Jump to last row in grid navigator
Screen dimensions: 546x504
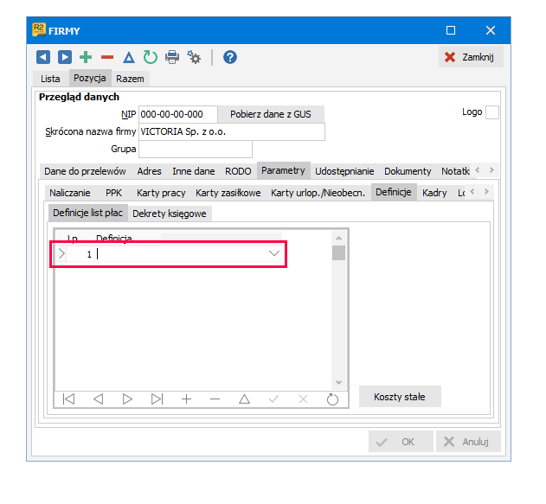point(157,399)
